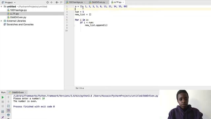Rerun OddOrEven with the green play icon

click(3, 97)
